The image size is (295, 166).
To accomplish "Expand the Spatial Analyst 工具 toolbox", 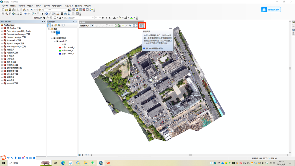I will [x=2, y=43].
